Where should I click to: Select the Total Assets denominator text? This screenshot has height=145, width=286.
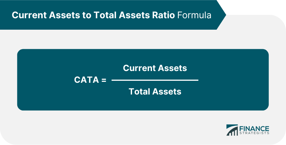155,92
